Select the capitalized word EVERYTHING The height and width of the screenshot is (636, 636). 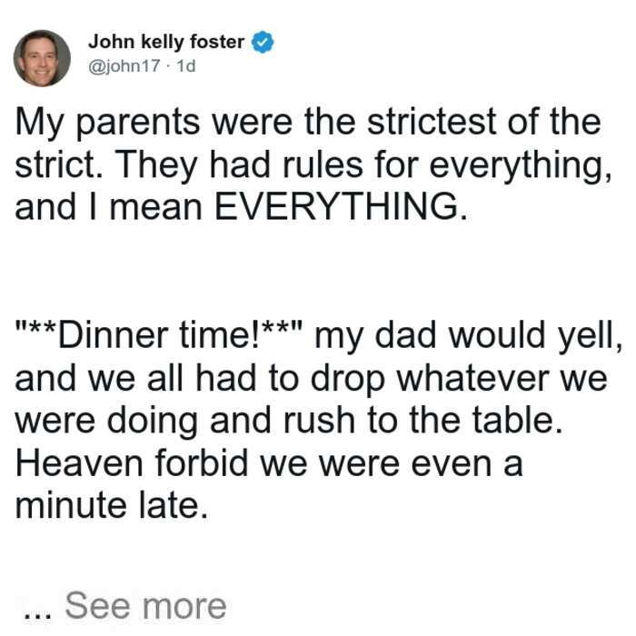point(341,206)
